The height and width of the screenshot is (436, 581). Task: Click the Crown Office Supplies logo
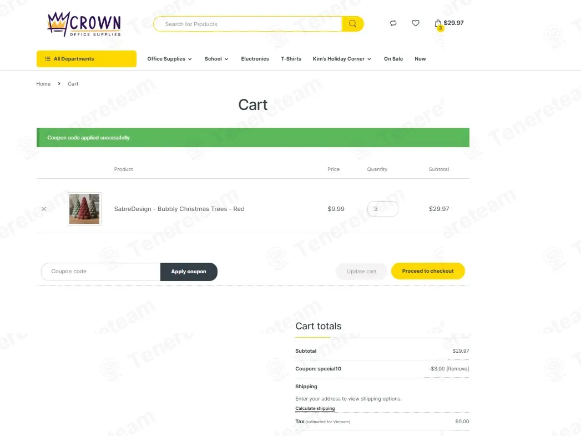(x=84, y=24)
